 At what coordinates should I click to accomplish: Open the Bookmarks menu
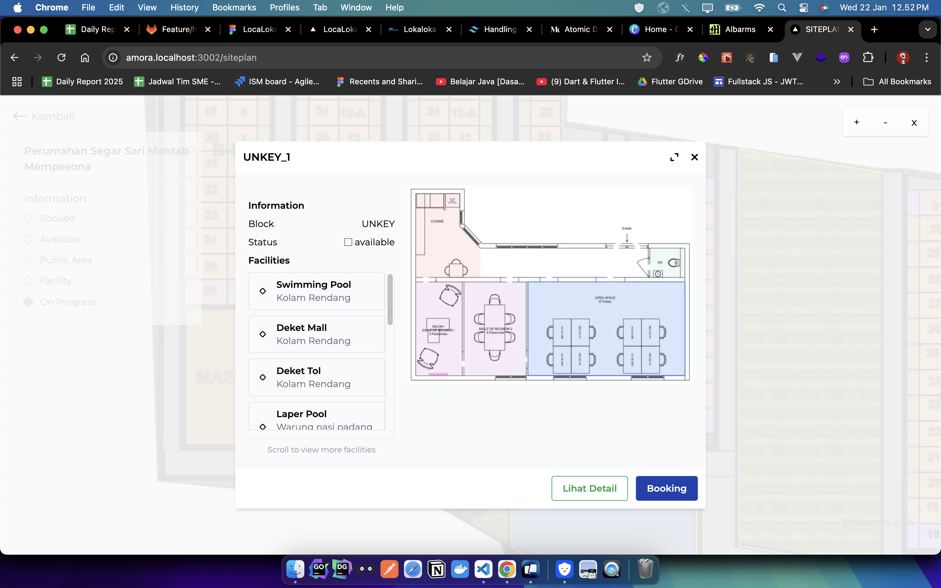click(234, 8)
